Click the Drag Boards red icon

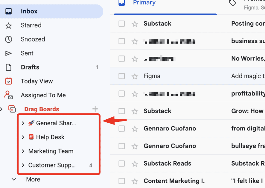tap(12, 109)
